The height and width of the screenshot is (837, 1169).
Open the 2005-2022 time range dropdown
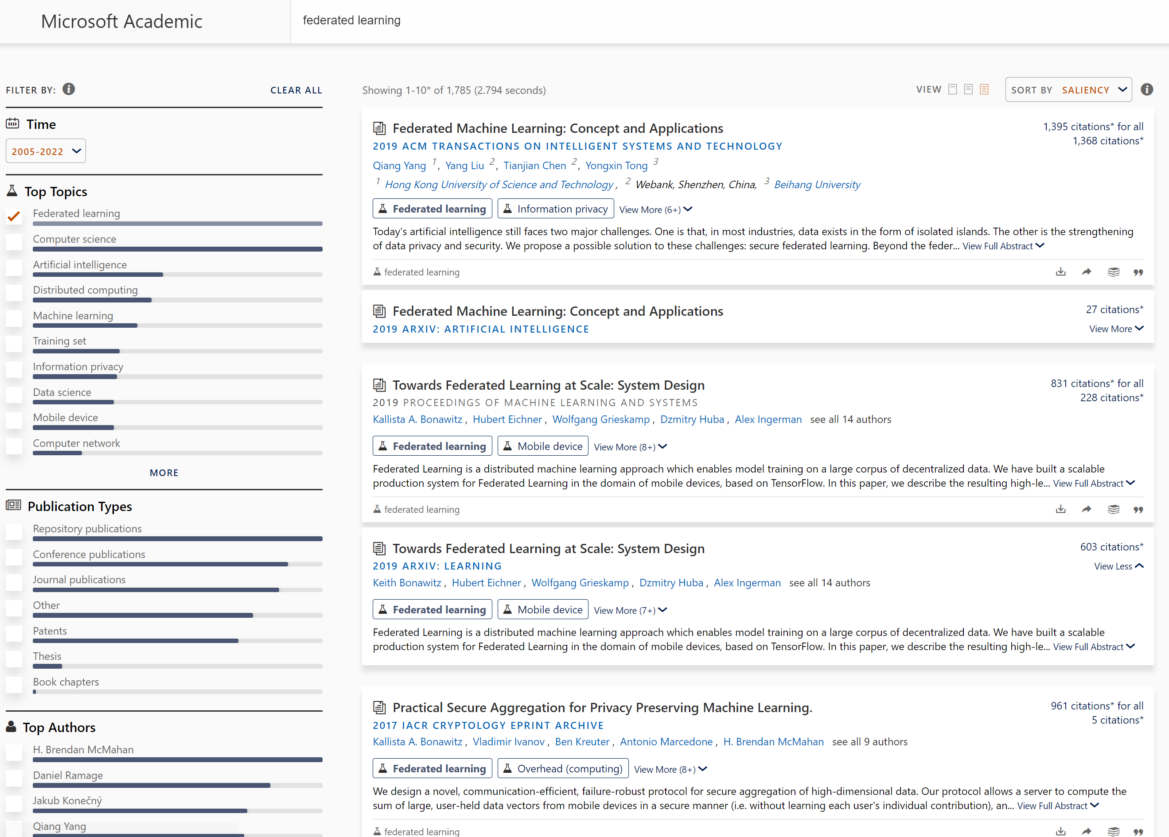[46, 151]
